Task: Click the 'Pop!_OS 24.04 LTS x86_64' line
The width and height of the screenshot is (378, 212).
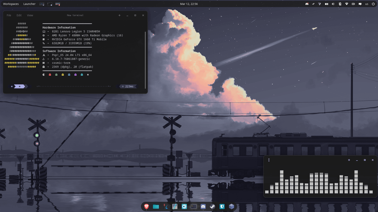Action: (x=72, y=55)
